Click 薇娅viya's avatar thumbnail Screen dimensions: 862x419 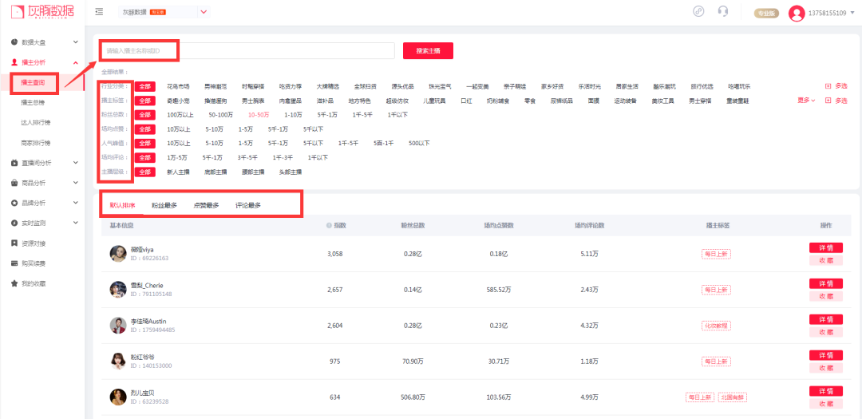coord(118,254)
